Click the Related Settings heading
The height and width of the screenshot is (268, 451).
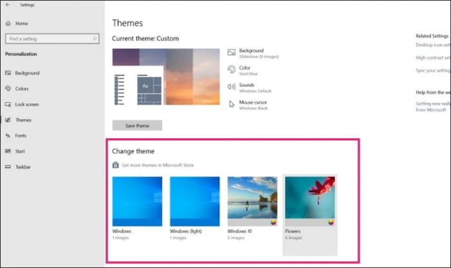pyautogui.click(x=432, y=36)
